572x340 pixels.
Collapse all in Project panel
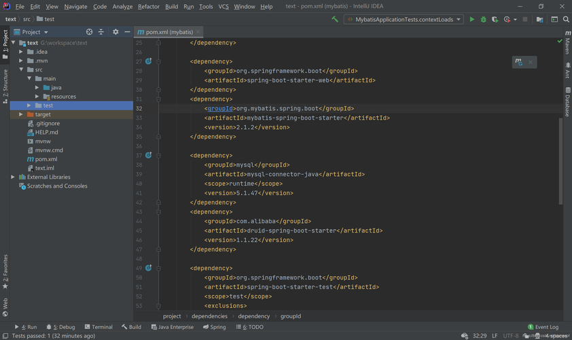tap(101, 32)
